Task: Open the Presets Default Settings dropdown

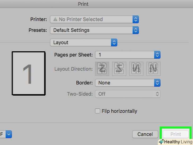Action: coord(94,30)
